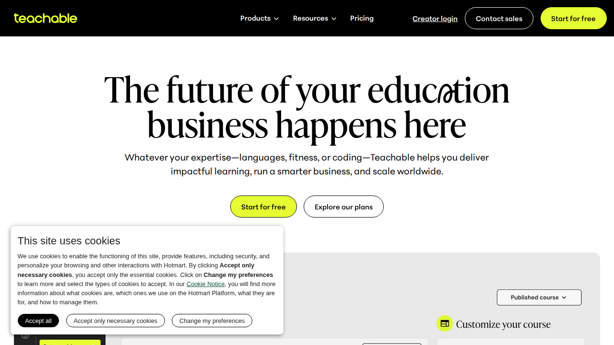This screenshot has width=614, height=345.
Task: Accept all cookies
Action: point(38,321)
